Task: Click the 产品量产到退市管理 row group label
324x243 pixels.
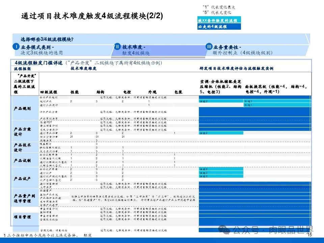Action: coord(24,198)
